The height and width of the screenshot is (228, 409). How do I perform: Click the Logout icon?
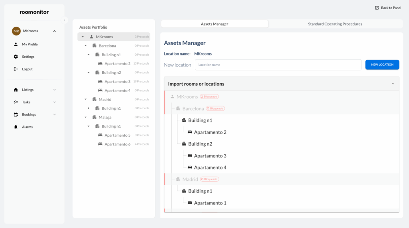pos(16,69)
